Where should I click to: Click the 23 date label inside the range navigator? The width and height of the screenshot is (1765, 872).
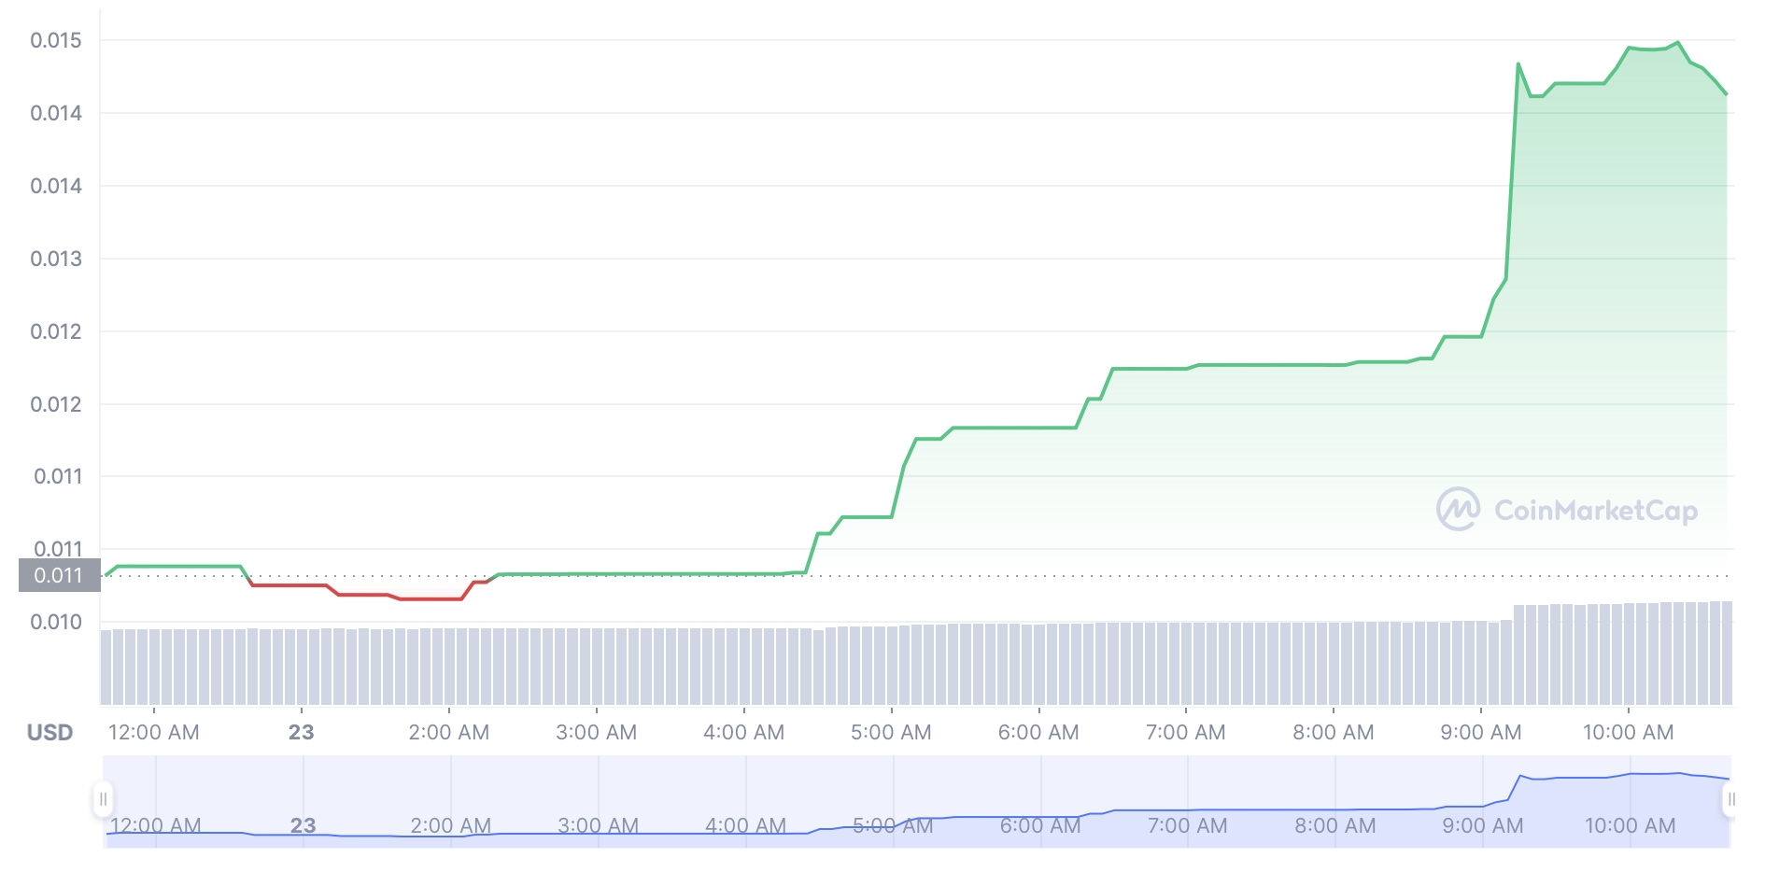[303, 826]
